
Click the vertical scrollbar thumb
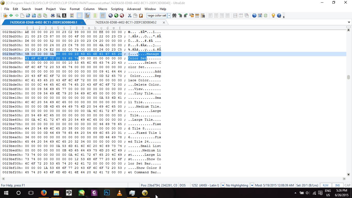(x=349, y=77)
